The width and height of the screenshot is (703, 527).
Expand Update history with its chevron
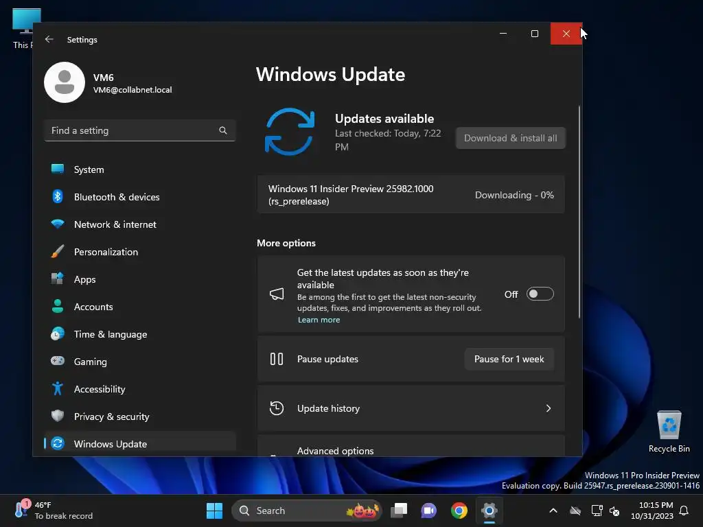(x=549, y=408)
